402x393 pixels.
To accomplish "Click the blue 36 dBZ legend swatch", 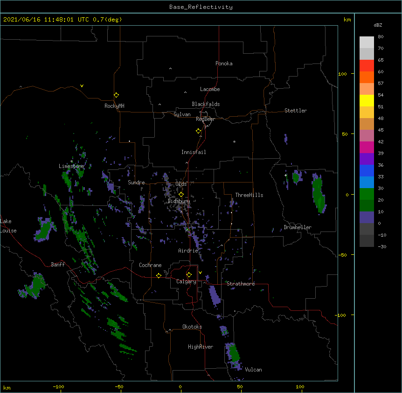I will [x=367, y=170].
